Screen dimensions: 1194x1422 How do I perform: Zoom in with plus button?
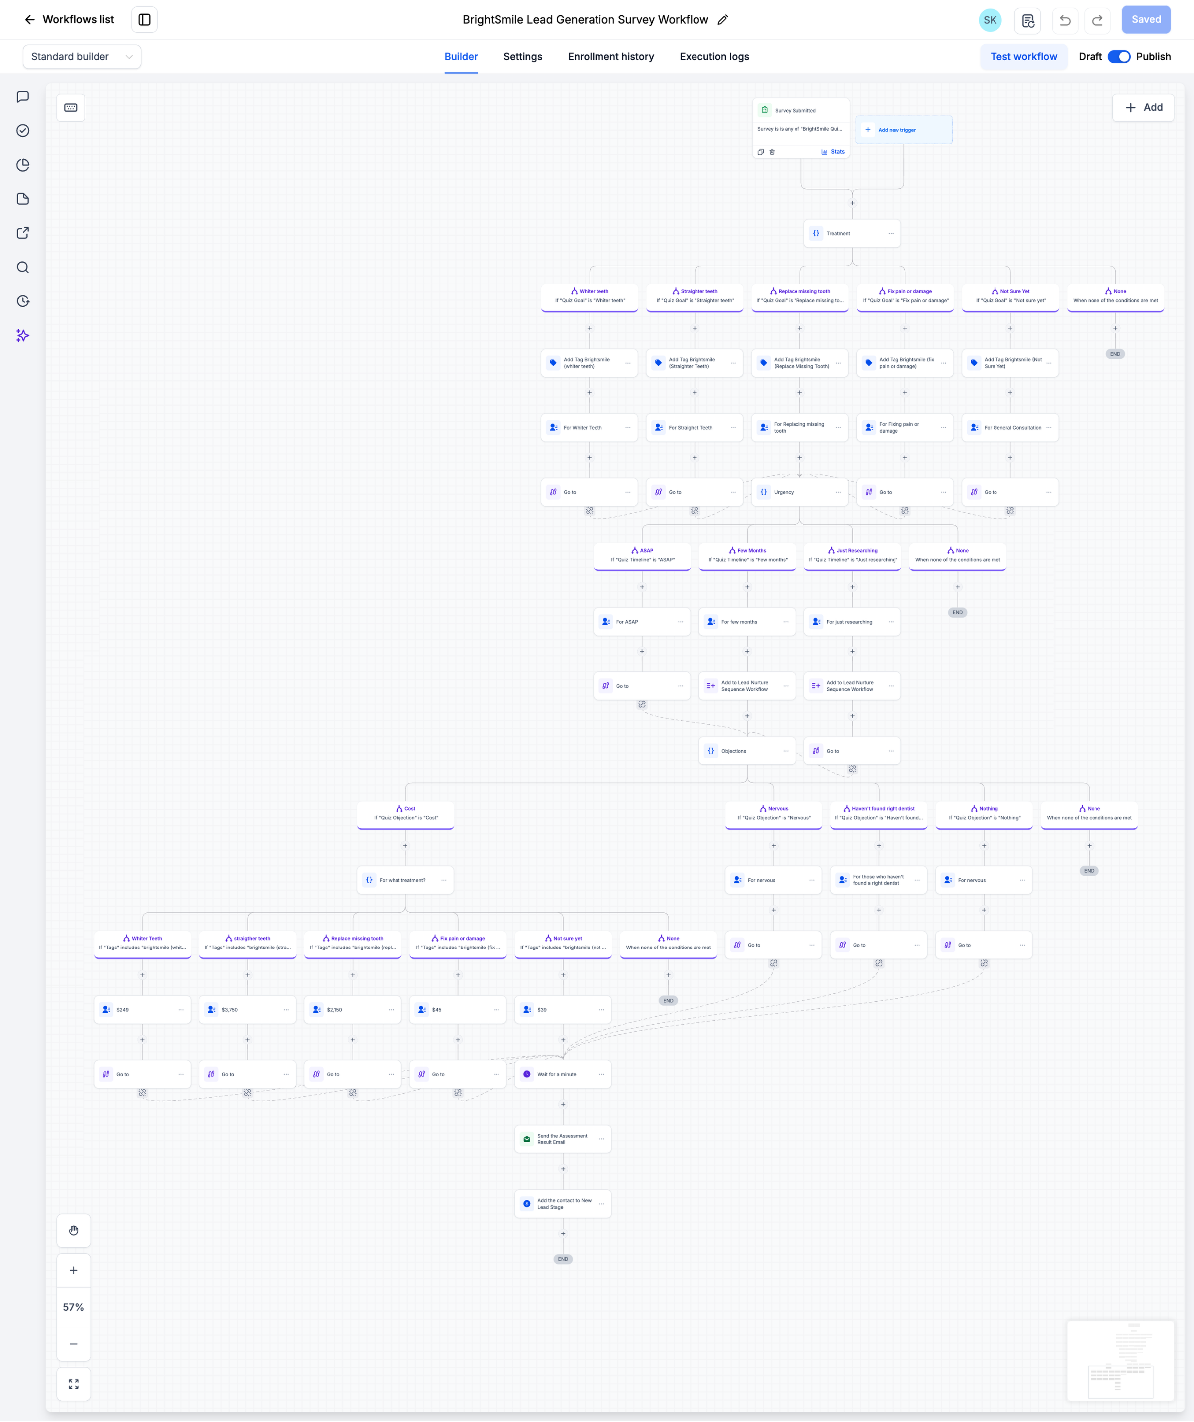(73, 1270)
